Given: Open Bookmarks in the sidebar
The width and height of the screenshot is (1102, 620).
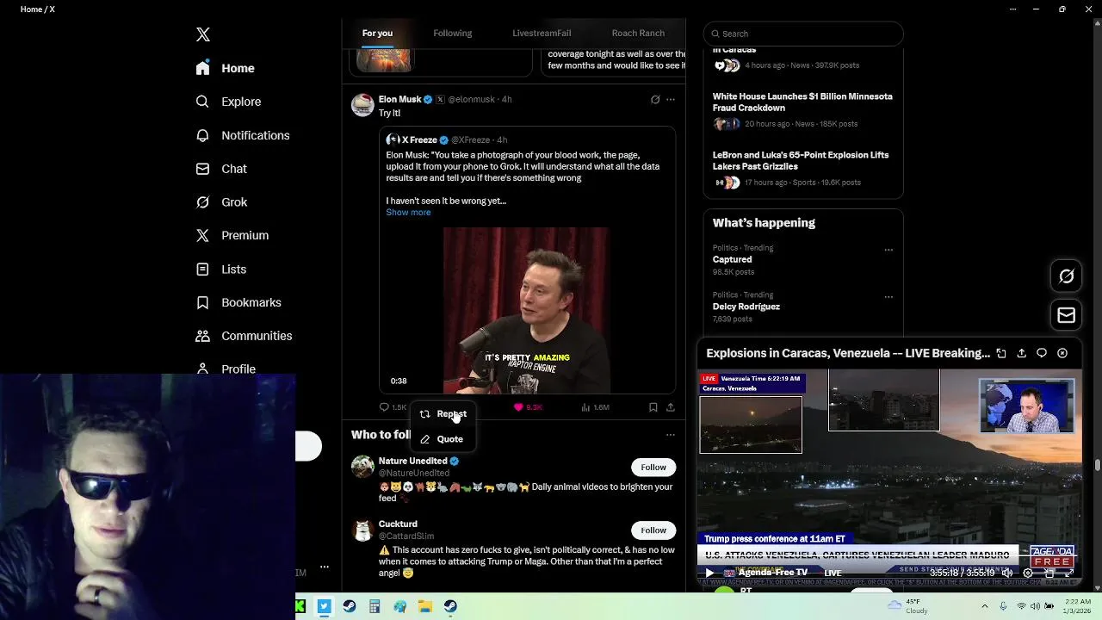Looking at the screenshot, I should tap(238, 302).
